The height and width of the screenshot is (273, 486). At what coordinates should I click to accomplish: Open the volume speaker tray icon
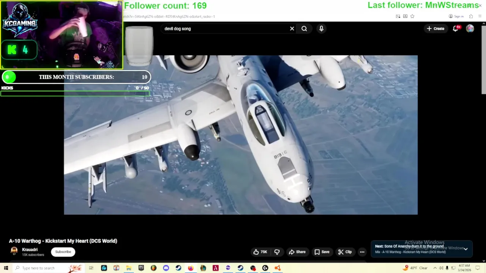click(x=441, y=268)
